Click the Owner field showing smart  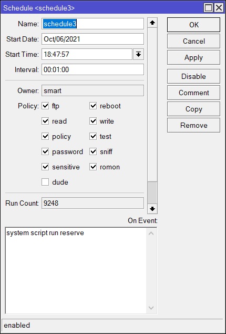(x=93, y=90)
